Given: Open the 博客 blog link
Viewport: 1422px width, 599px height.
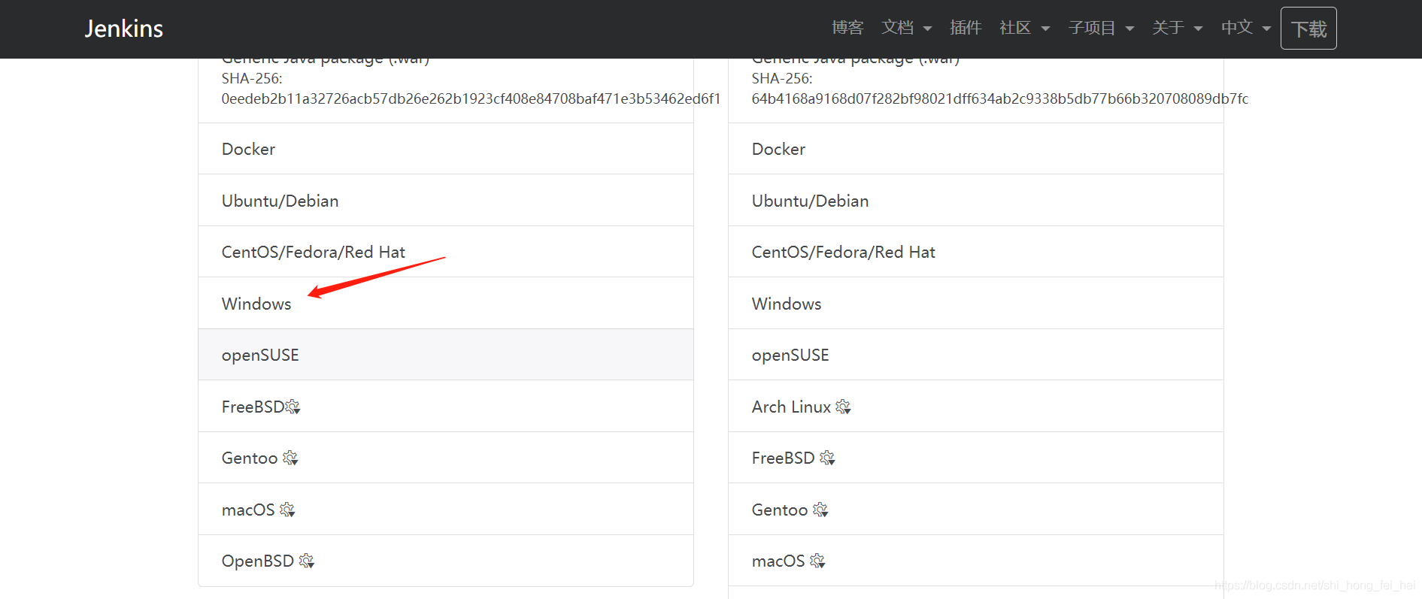Looking at the screenshot, I should 847,28.
